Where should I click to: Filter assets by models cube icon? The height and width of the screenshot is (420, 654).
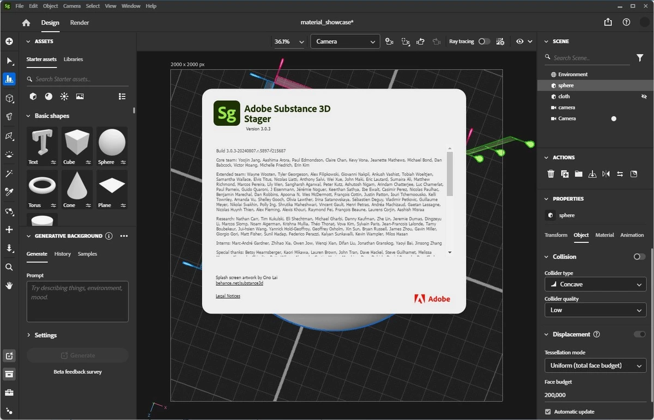tap(33, 96)
